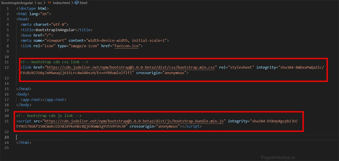
Task: Open the bootstrap.bundle.min.js CDN link
Action: (x=134, y=121)
